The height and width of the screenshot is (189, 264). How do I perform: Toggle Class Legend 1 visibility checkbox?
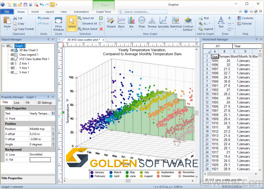[x=12, y=55]
